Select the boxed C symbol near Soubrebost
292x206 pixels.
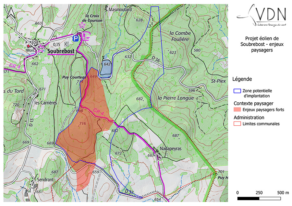(67, 44)
